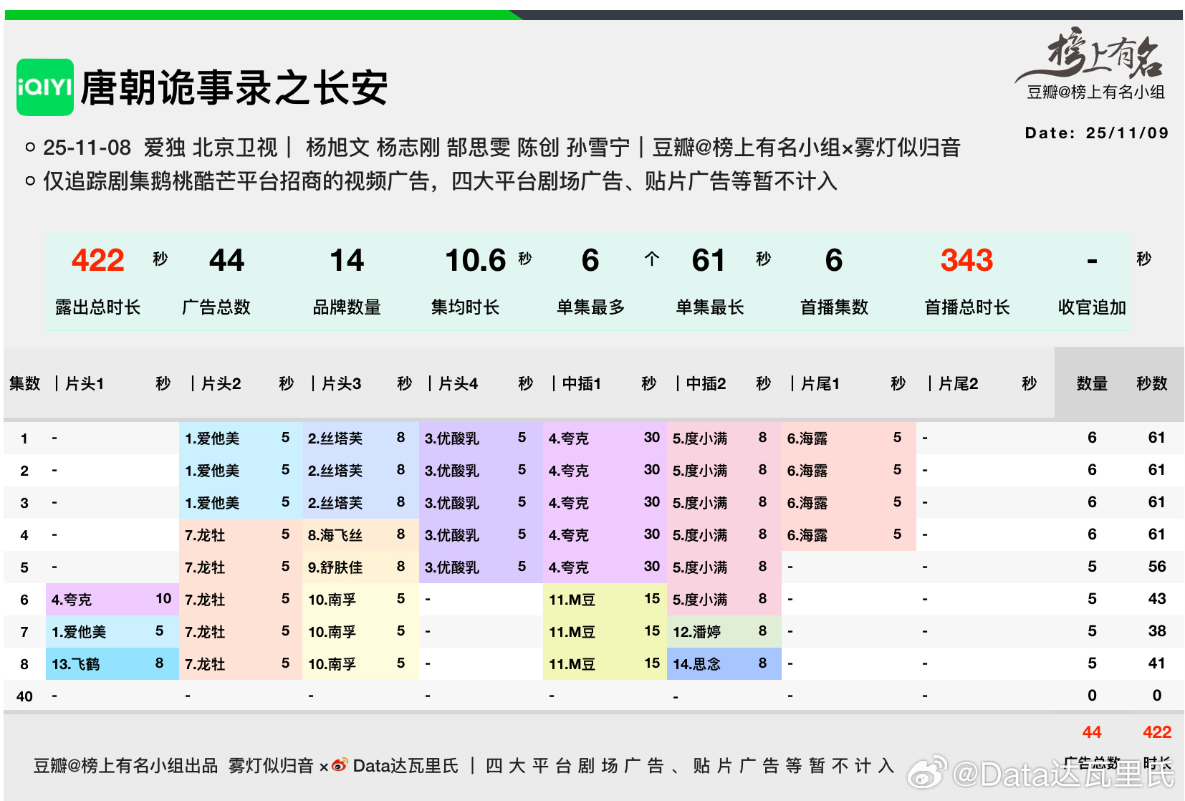Click the 集均时长 label
Screen dimensions: 1185x801
tap(465, 307)
